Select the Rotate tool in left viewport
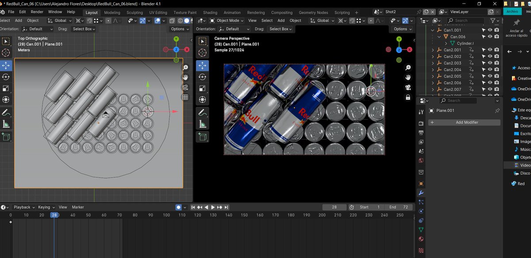This screenshot has height=258, width=531. coord(6,77)
